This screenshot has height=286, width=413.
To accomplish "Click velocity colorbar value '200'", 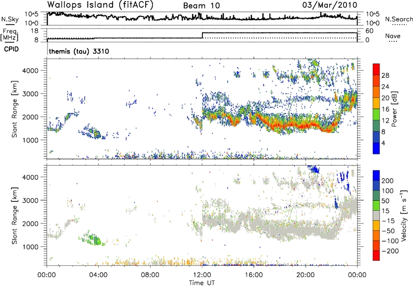I will pos(388,181).
